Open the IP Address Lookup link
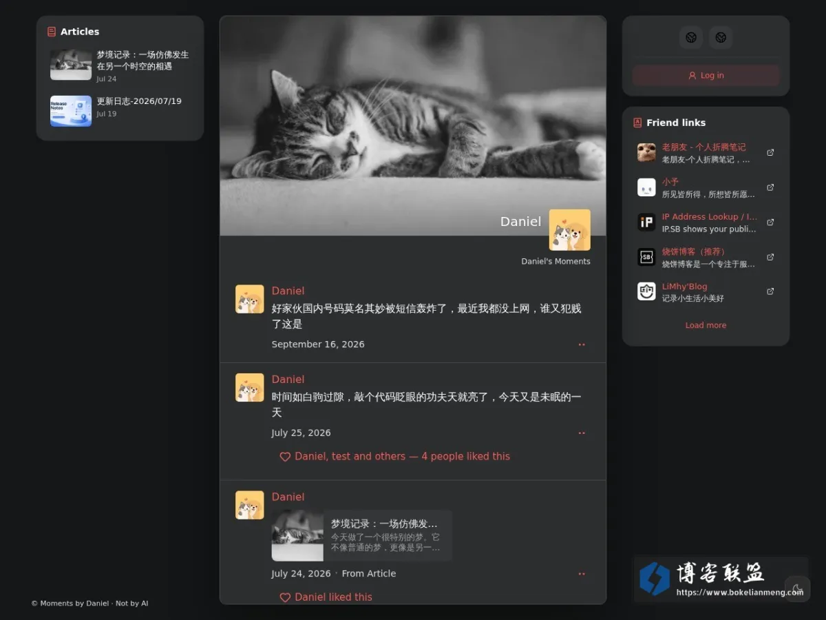Viewport: 826px width, 620px height. tap(710, 216)
